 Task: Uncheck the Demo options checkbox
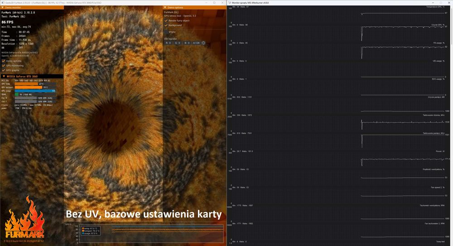click(x=4, y=61)
